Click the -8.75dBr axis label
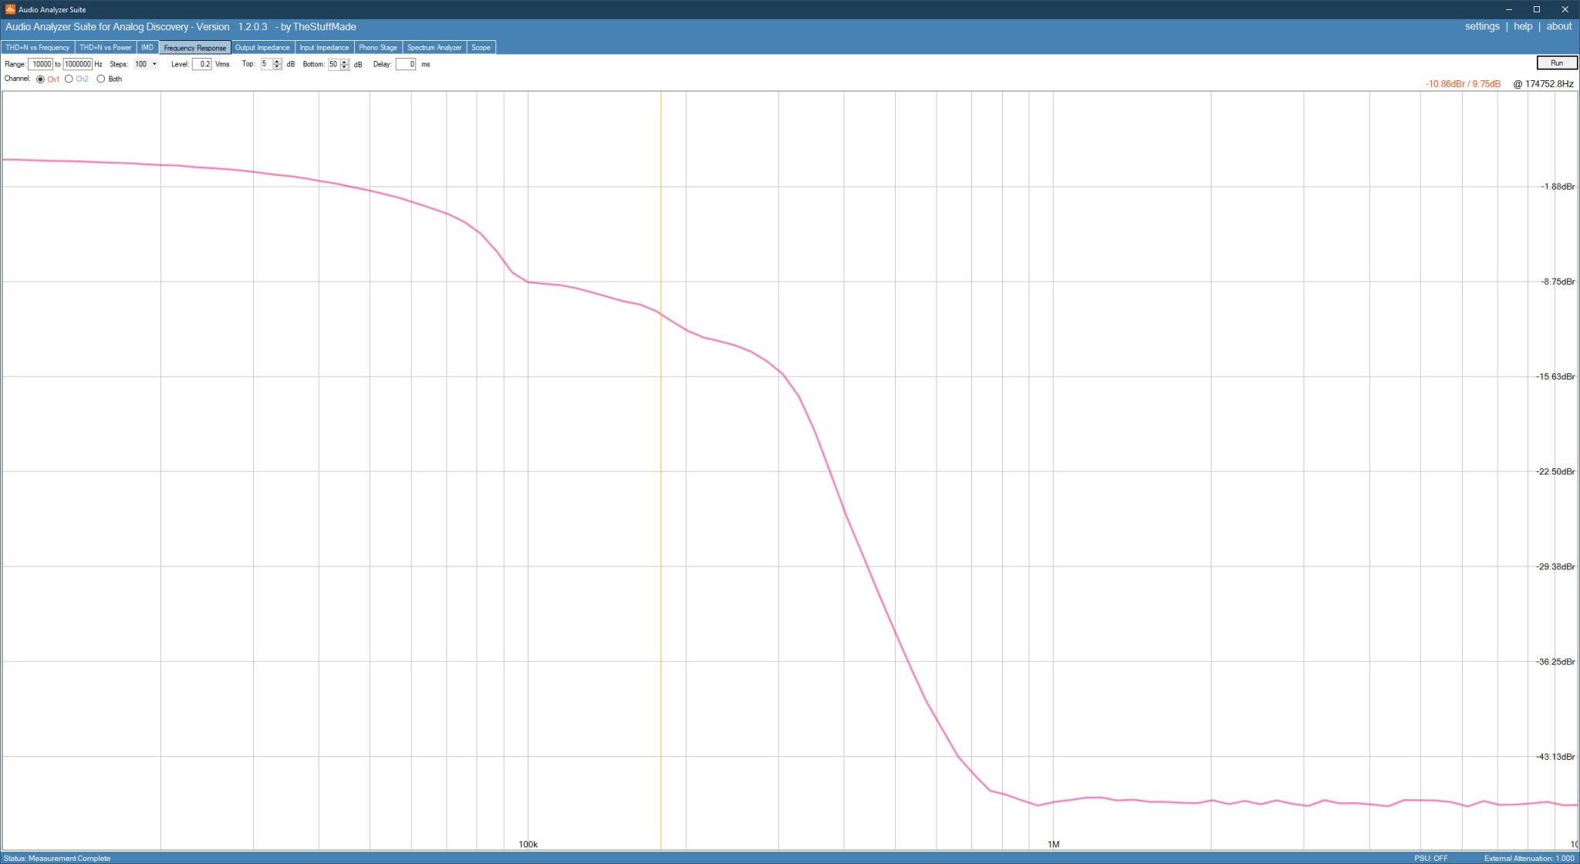The image size is (1580, 864). tap(1558, 282)
